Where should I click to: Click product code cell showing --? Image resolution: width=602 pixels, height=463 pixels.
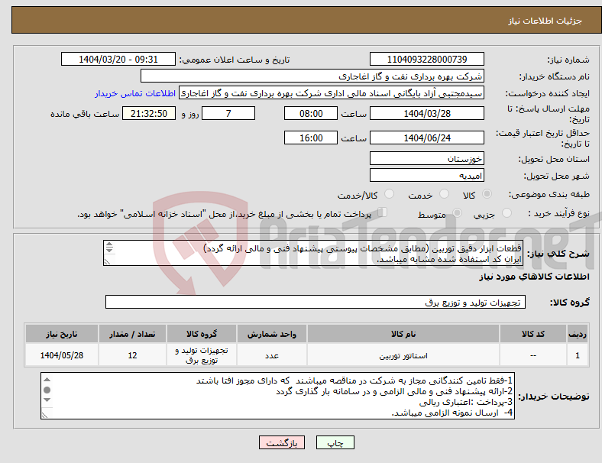pos(533,355)
